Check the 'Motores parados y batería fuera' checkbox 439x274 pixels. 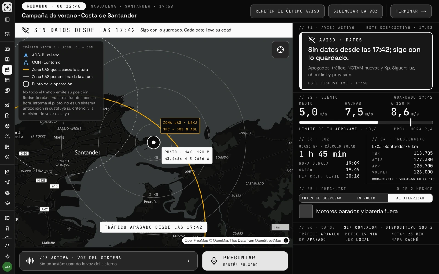(x=306, y=211)
